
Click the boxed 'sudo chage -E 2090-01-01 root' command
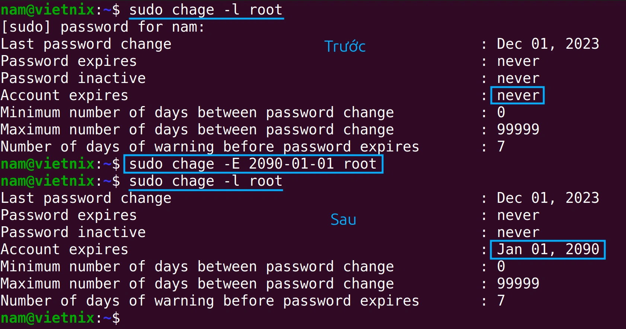point(253,164)
